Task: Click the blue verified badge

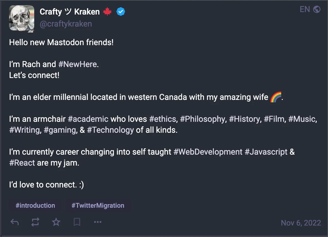Action: tap(121, 11)
